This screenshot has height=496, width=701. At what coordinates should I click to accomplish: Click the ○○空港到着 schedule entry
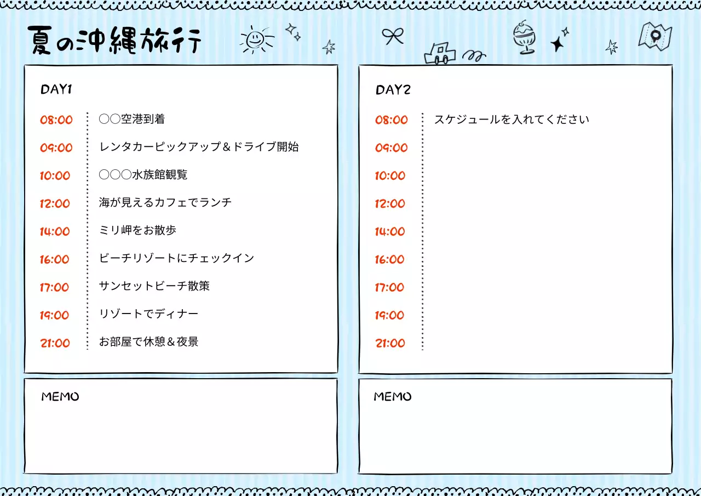pyautogui.click(x=133, y=118)
